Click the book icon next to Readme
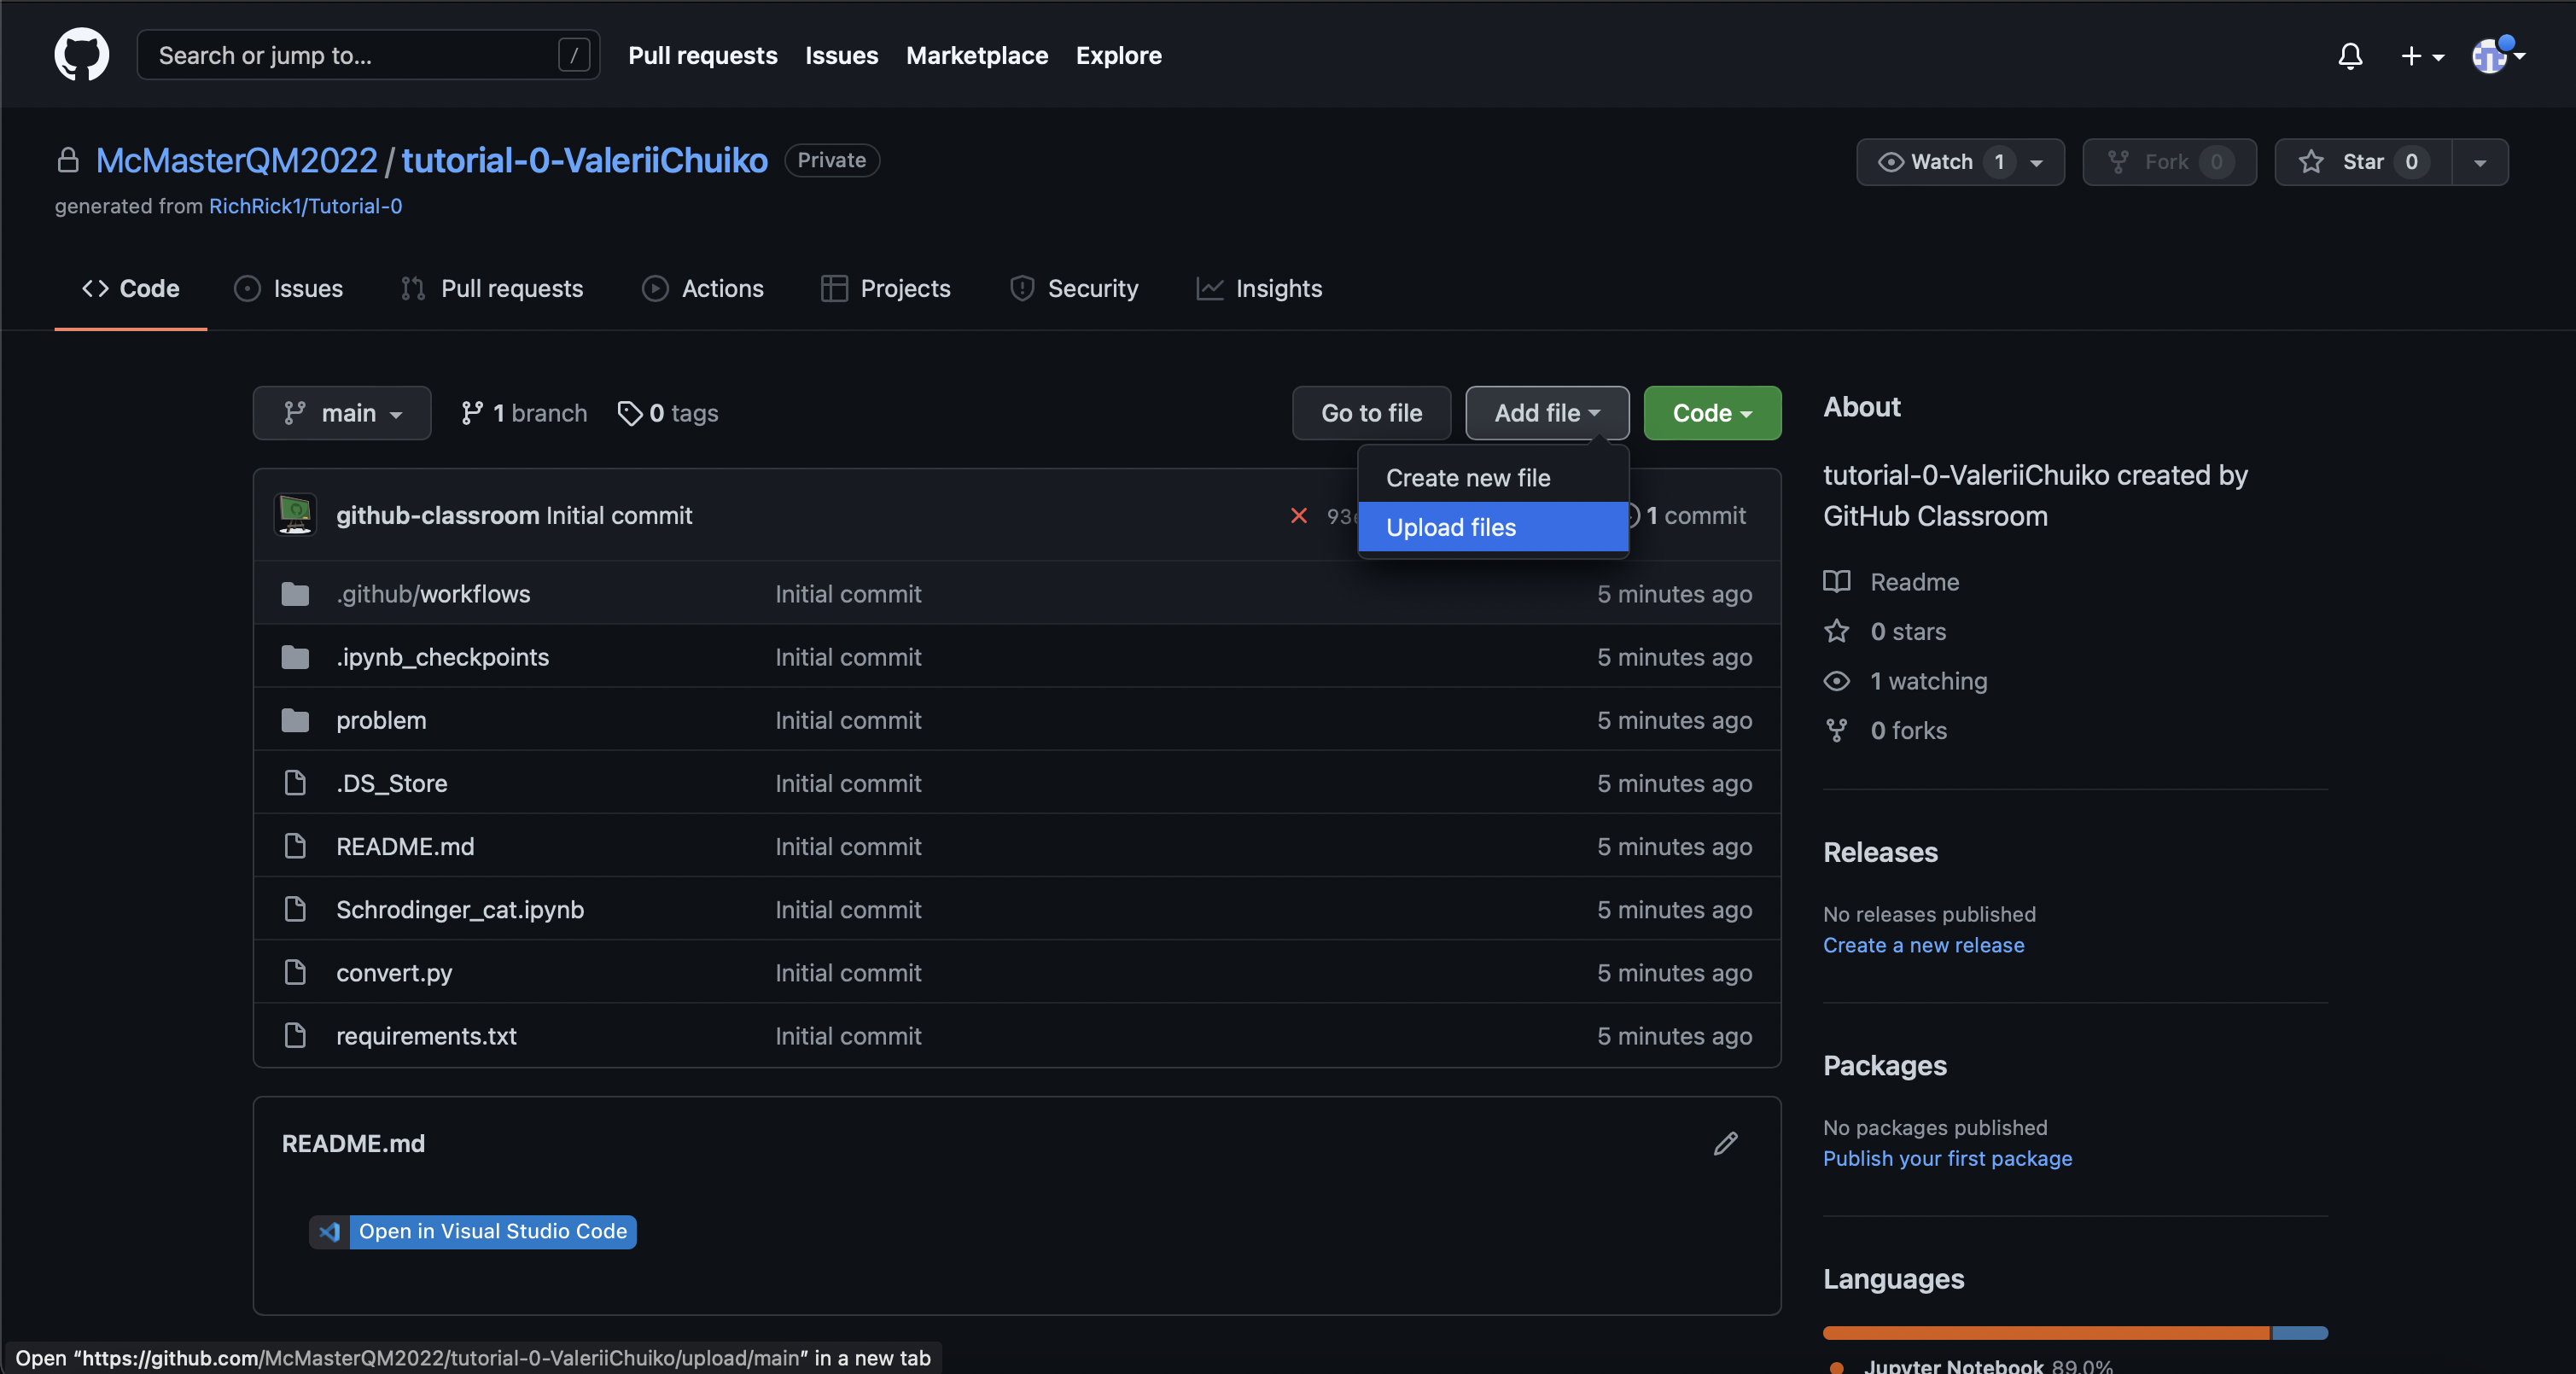This screenshot has height=1374, width=2576. 1837,581
